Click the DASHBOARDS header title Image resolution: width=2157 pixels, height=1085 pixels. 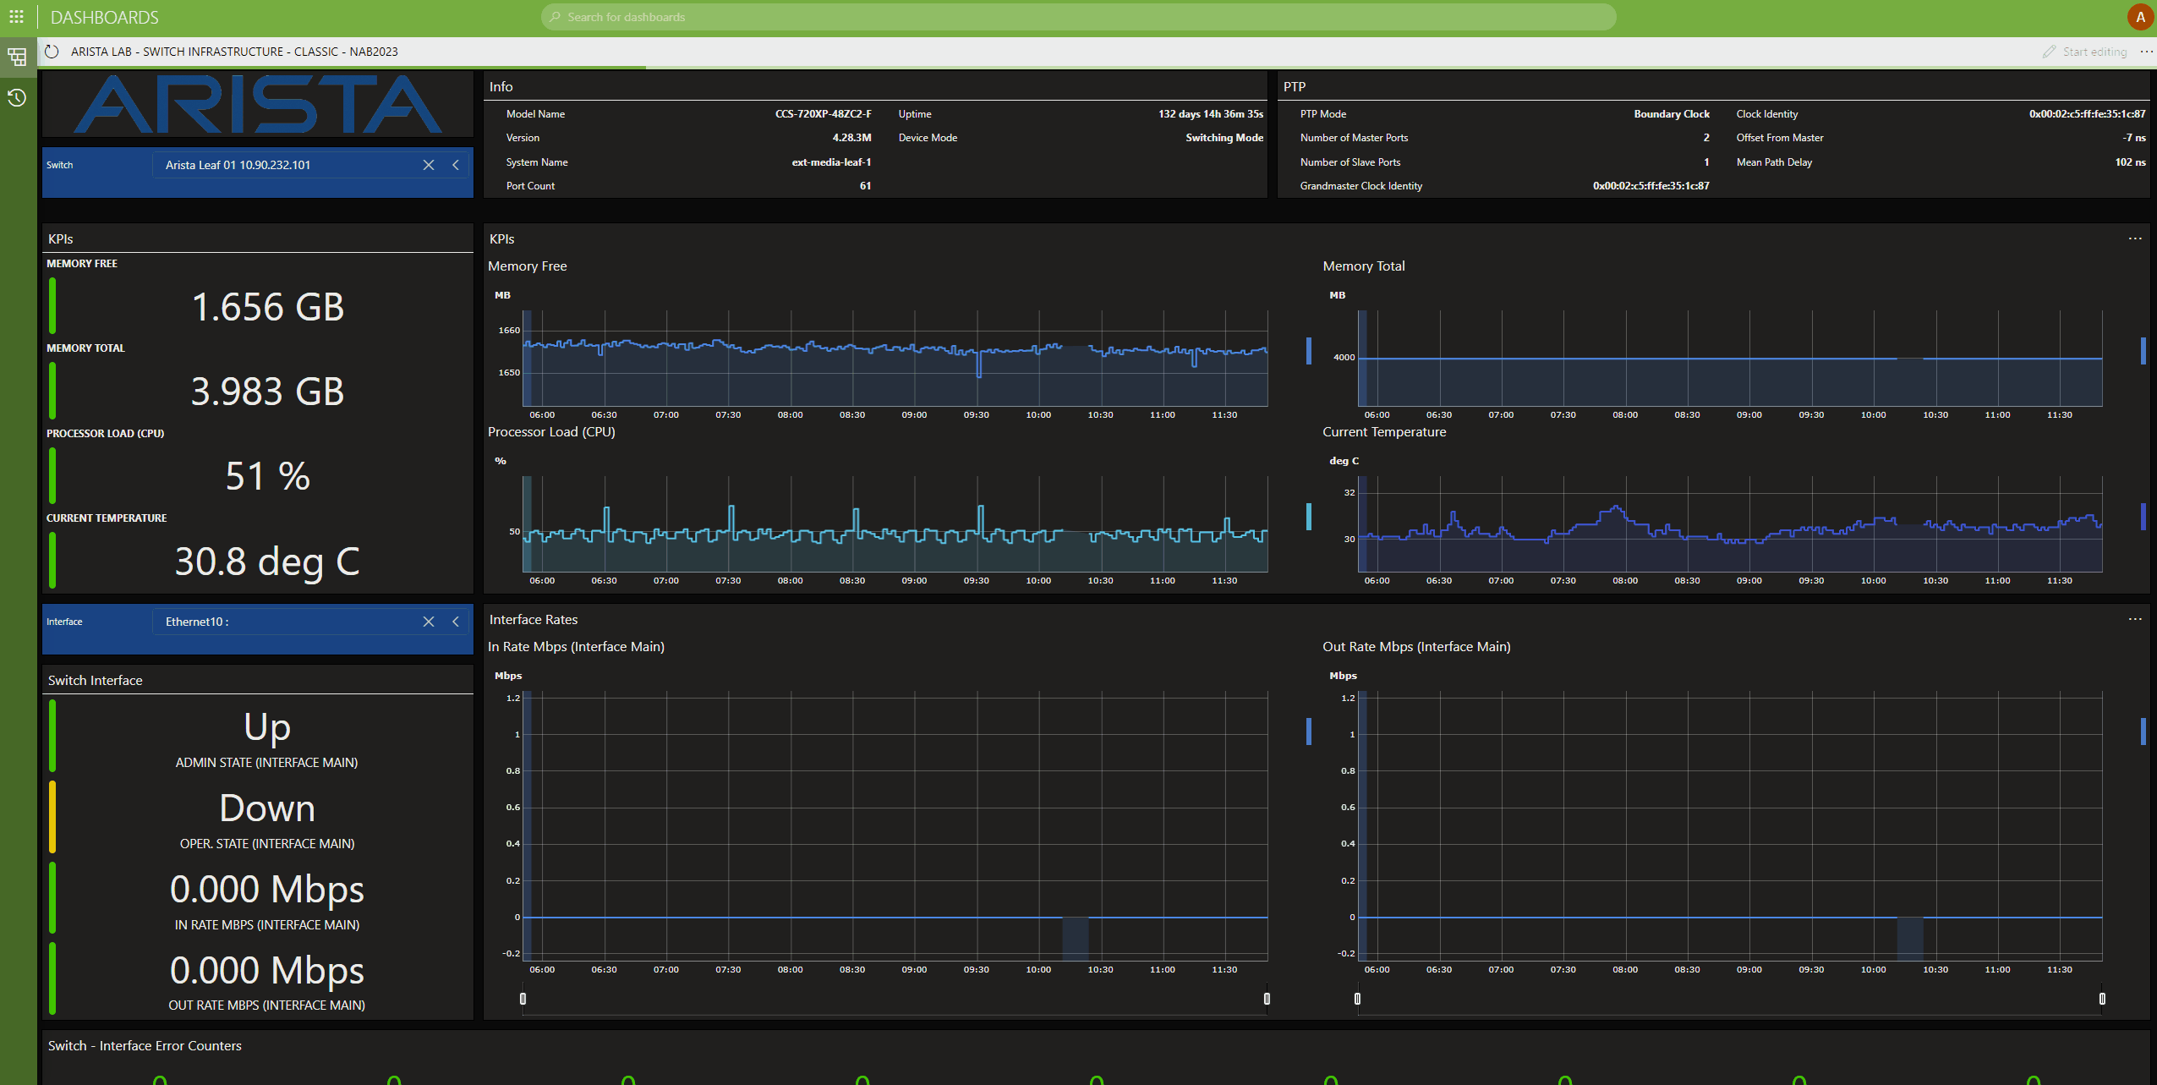point(105,17)
